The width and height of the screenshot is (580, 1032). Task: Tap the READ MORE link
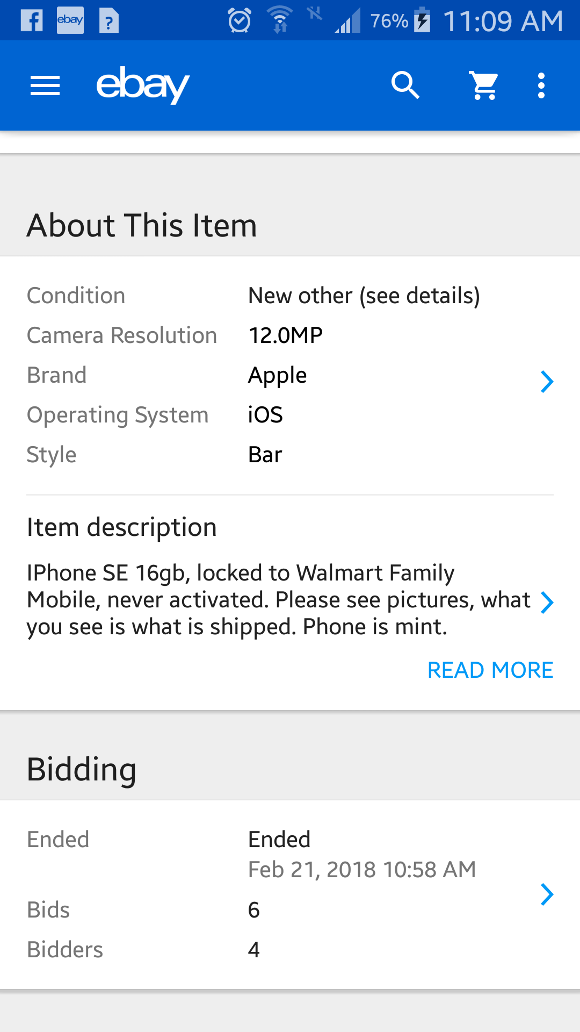coord(490,670)
